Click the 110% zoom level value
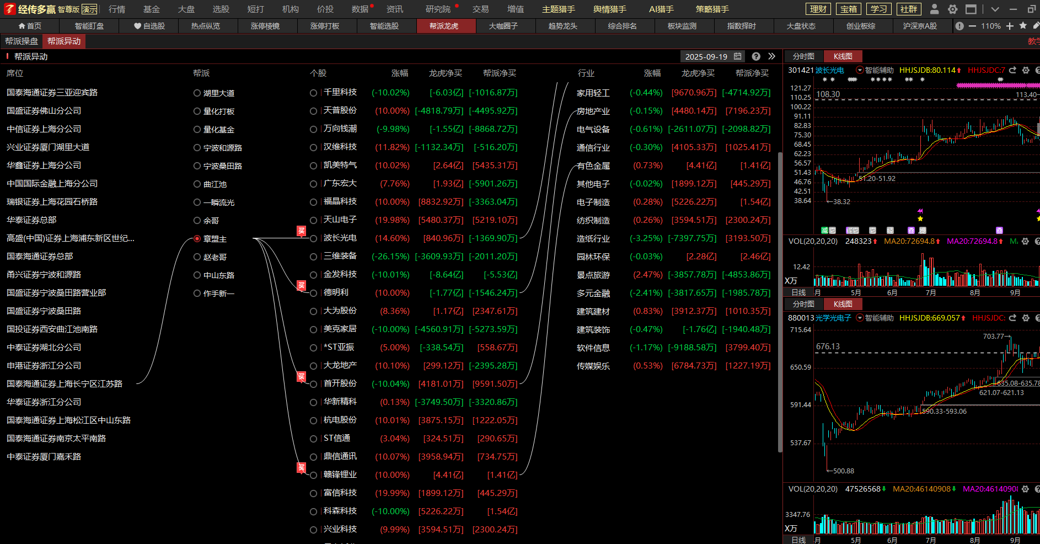The image size is (1040, 544). (x=991, y=26)
